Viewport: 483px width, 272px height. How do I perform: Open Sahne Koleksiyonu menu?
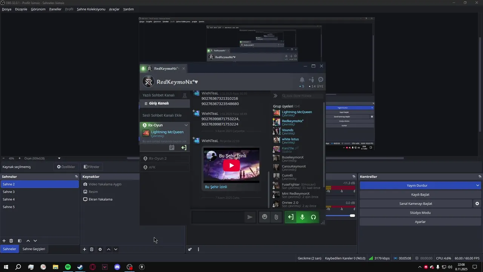(x=91, y=9)
